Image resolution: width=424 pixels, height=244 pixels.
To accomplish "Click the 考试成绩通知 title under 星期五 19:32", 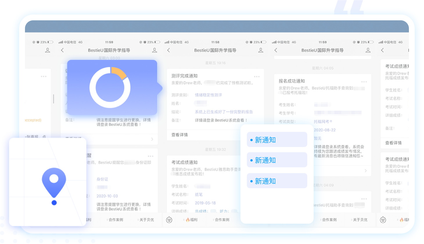I will click(x=184, y=162).
